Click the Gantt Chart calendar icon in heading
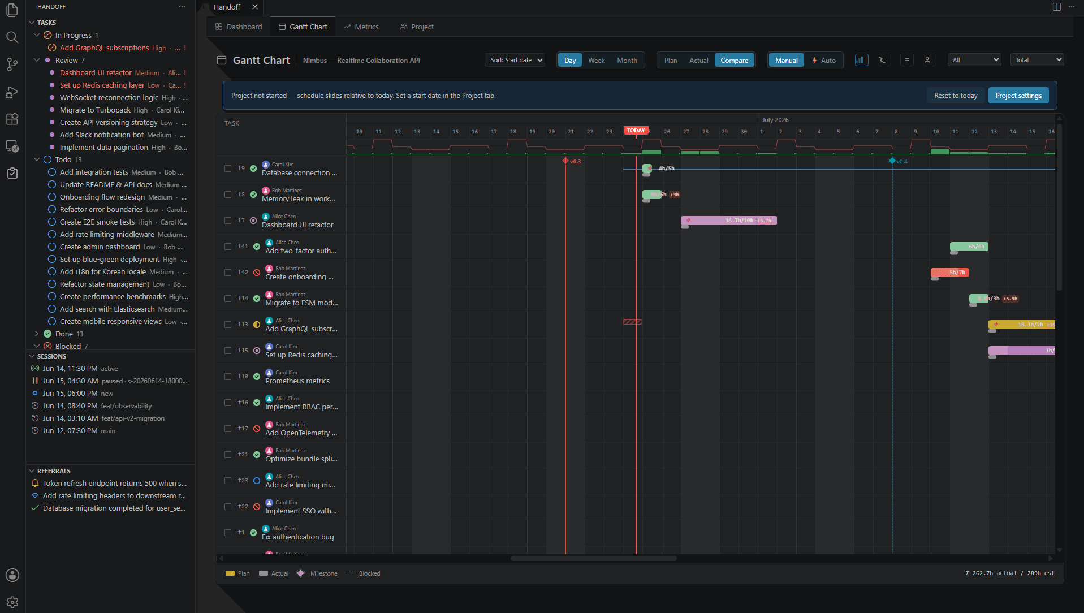1084x613 pixels. click(x=222, y=60)
